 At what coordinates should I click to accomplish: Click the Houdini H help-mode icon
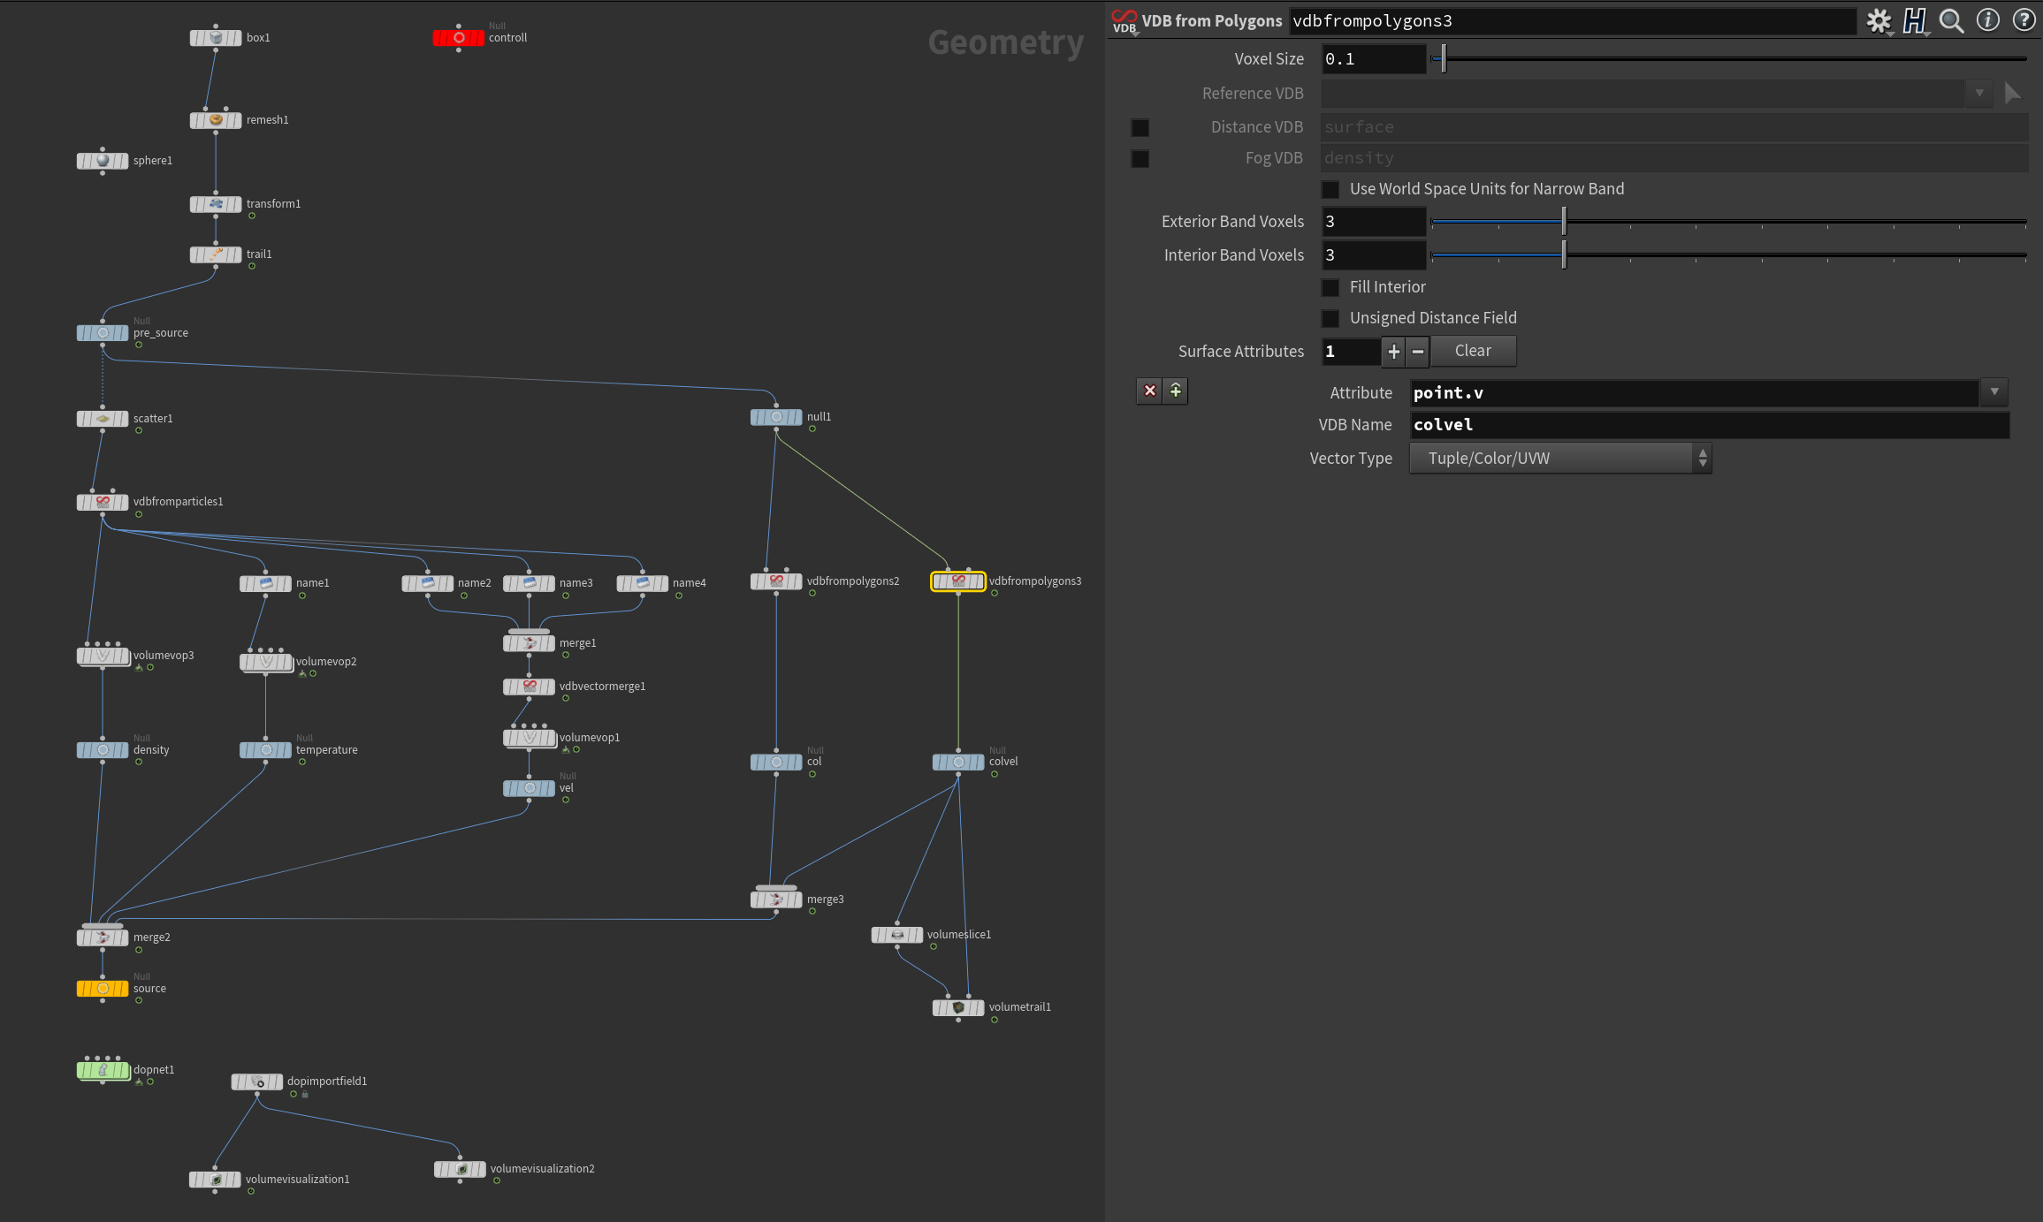click(1914, 20)
